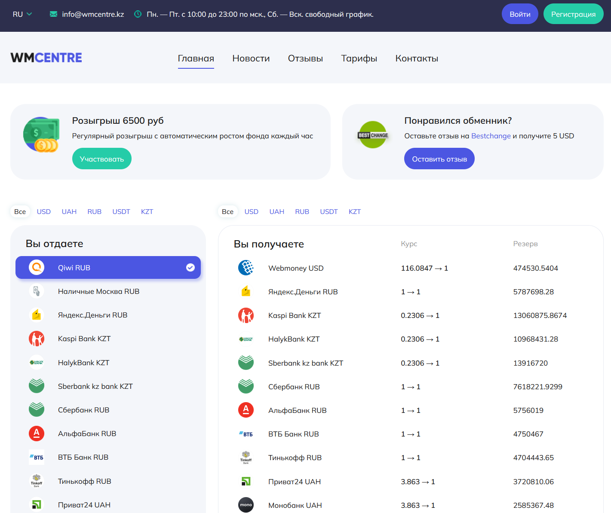
Task: Click Сбербанк RUB icon in the give list
Action: pos(37,410)
